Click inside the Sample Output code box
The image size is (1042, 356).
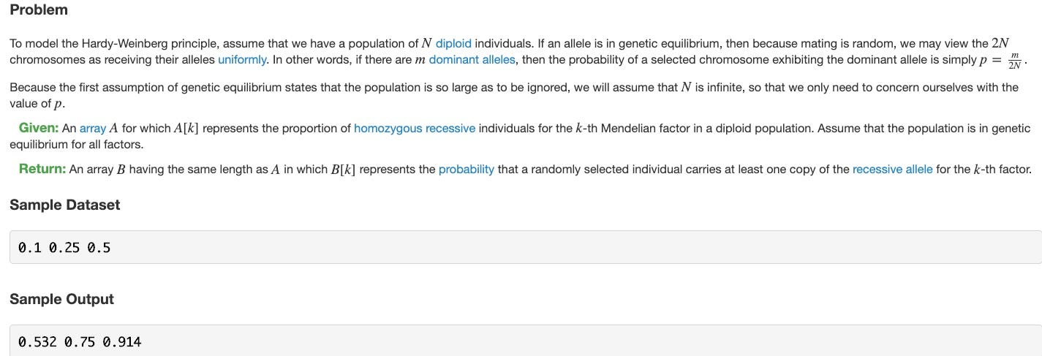click(525, 341)
